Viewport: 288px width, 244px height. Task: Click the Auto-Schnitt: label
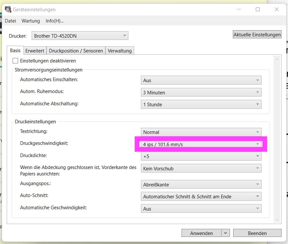tap(34, 195)
